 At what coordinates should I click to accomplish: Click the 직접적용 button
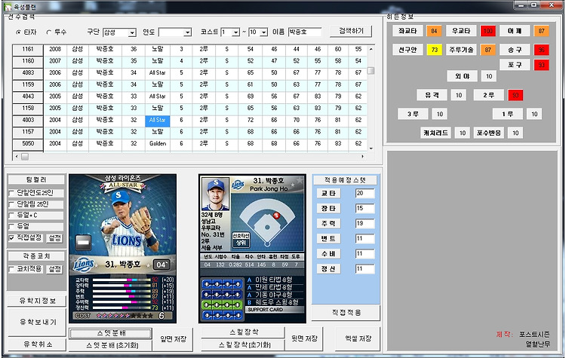(346, 313)
